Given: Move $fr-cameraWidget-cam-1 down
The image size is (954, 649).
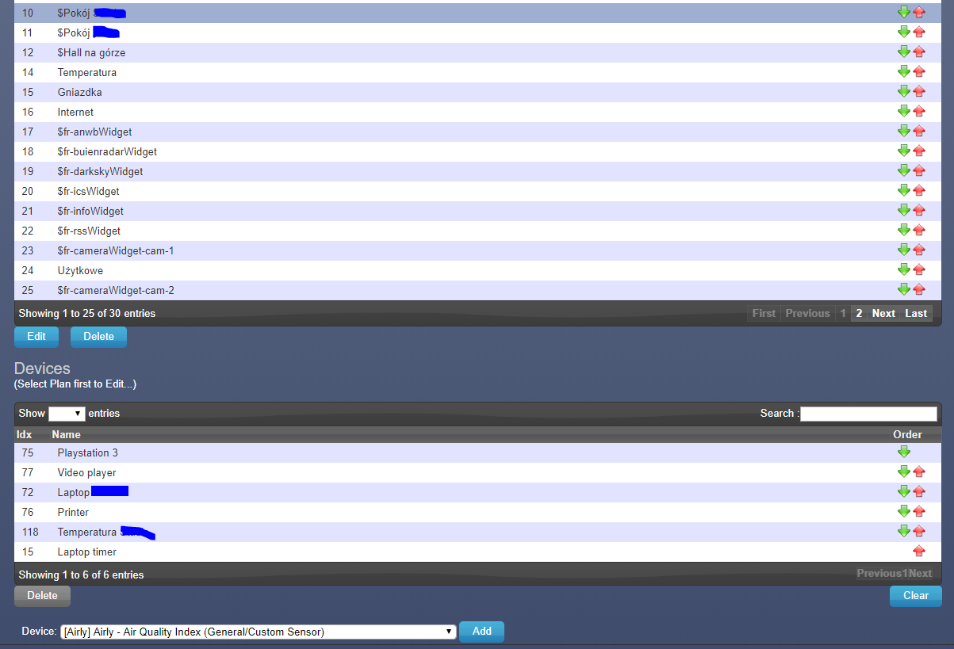Looking at the screenshot, I should tap(903, 250).
